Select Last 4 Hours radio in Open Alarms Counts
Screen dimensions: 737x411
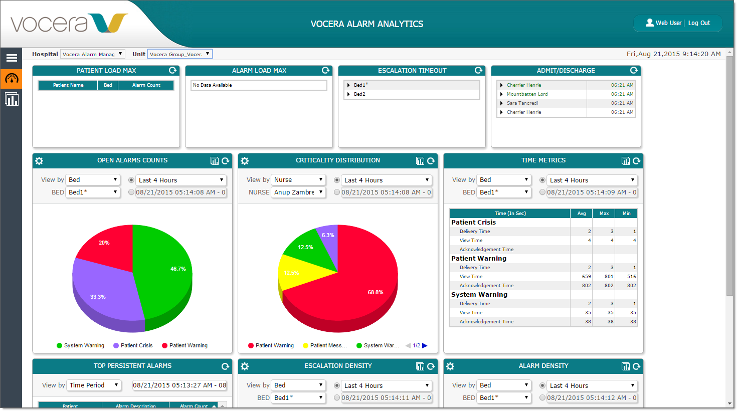pos(131,180)
